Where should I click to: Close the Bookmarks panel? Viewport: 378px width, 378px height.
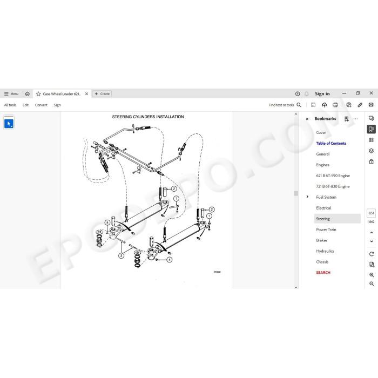point(307,119)
